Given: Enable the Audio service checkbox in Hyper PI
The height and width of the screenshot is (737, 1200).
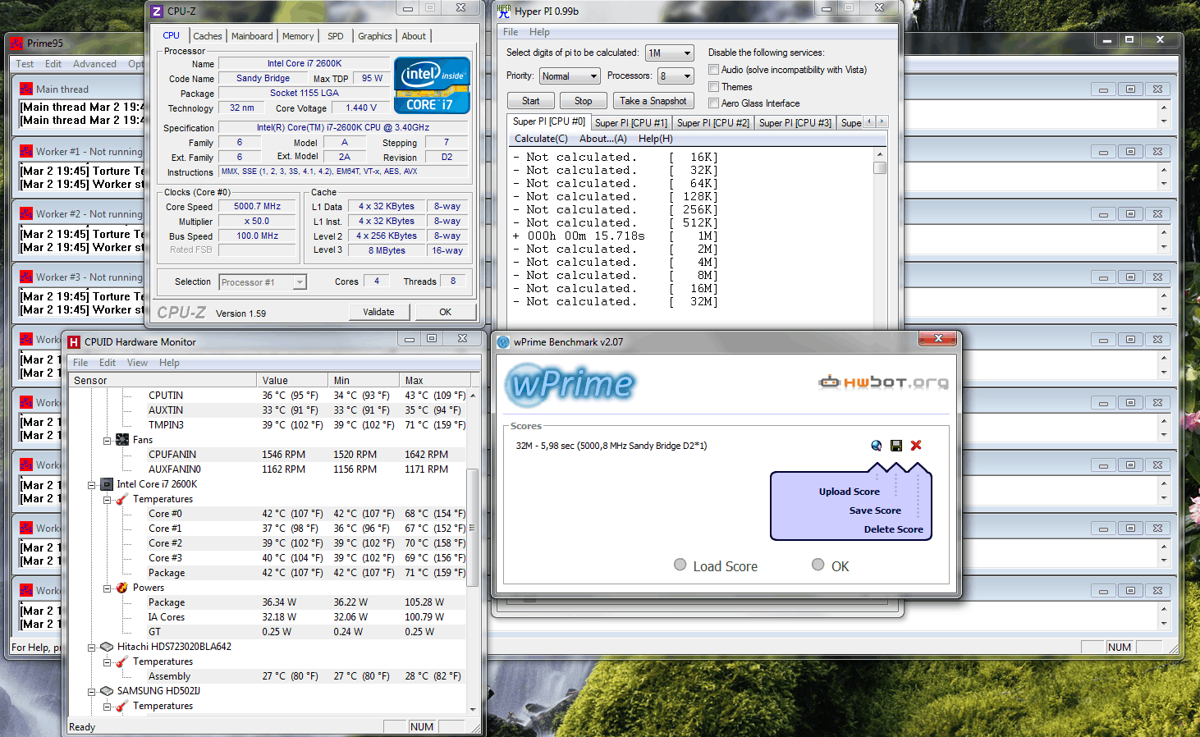Looking at the screenshot, I should (714, 70).
